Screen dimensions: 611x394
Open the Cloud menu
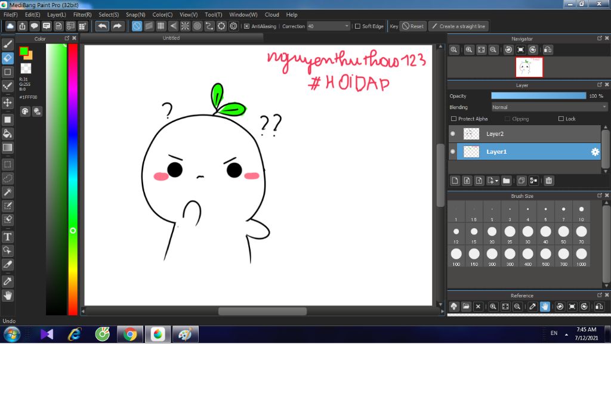coord(271,15)
